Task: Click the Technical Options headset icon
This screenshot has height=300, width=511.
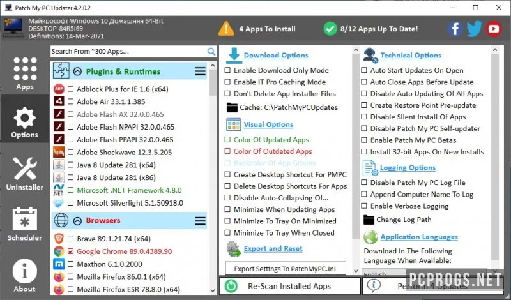Action: [370, 56]
